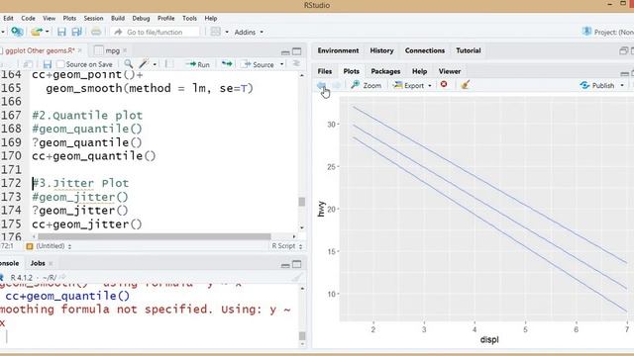Open the code tools magic wand
The height and width of the screenshot is (356, 634).
[x=144, y=63]
